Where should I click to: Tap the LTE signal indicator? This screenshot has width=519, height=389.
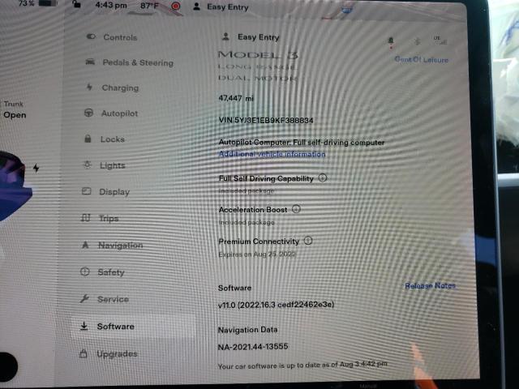tap(440, 40)
